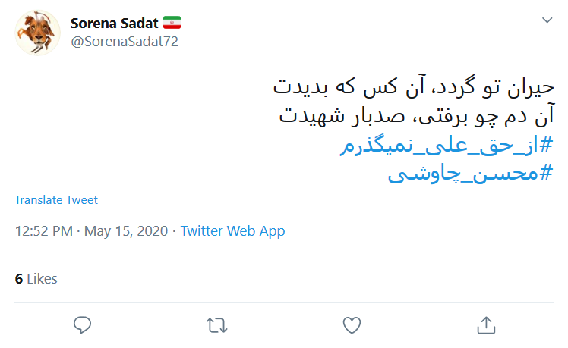The width and height of the screenshot is (568, 348).
Task: Click the number 6 likes count
Action: pos(18,279)
